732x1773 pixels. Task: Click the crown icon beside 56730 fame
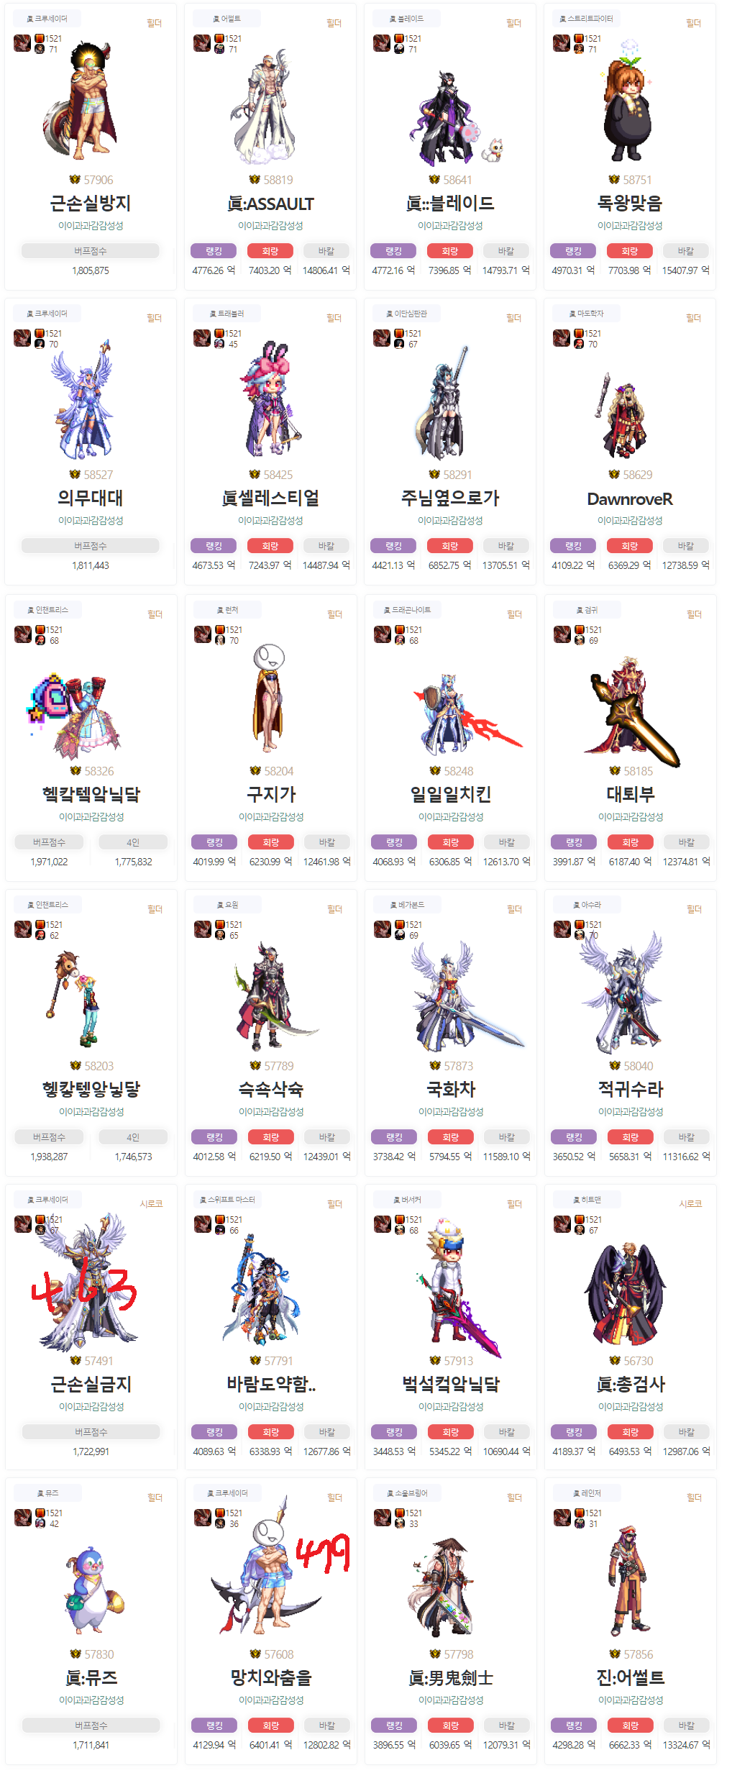[x=614, y=1361]
